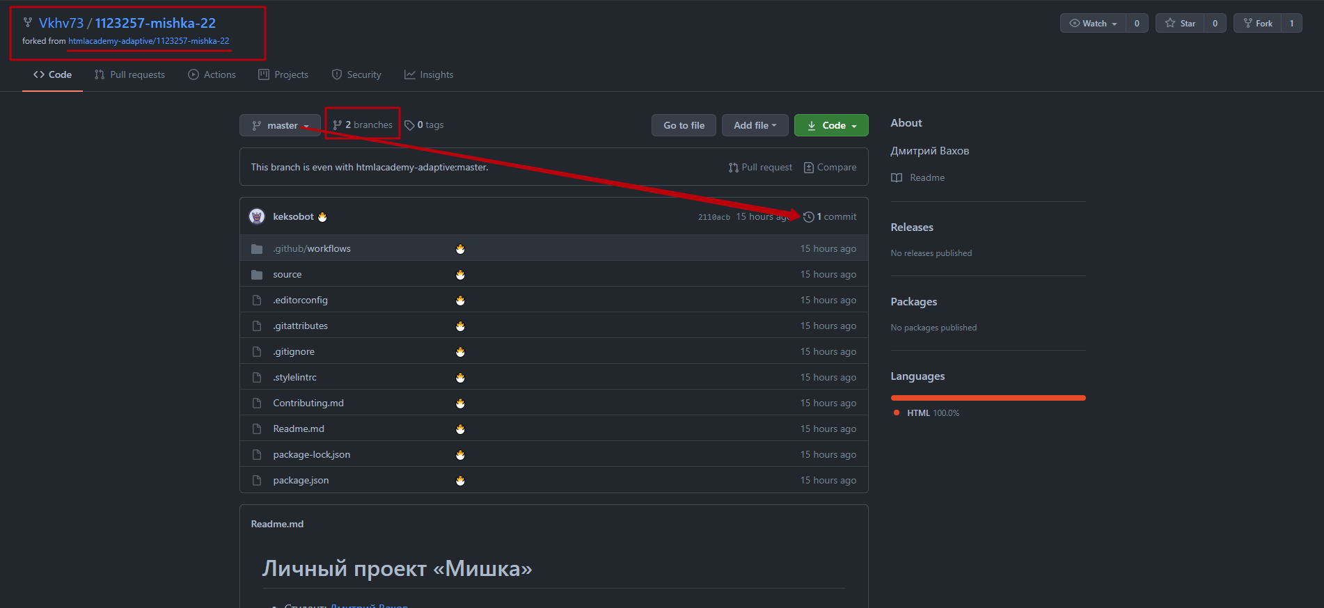This screenshot has height=608, width=1324.
Task: Click the Readme book icon in About
Action: [897, 177]
